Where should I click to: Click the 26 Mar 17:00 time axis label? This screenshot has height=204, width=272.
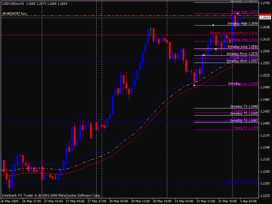tap(32, 201)
